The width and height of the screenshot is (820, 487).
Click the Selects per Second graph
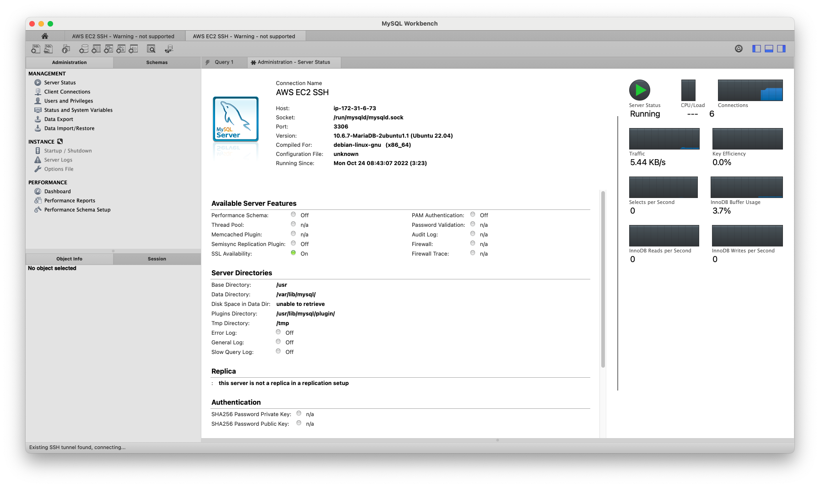[x=663, y=187]
